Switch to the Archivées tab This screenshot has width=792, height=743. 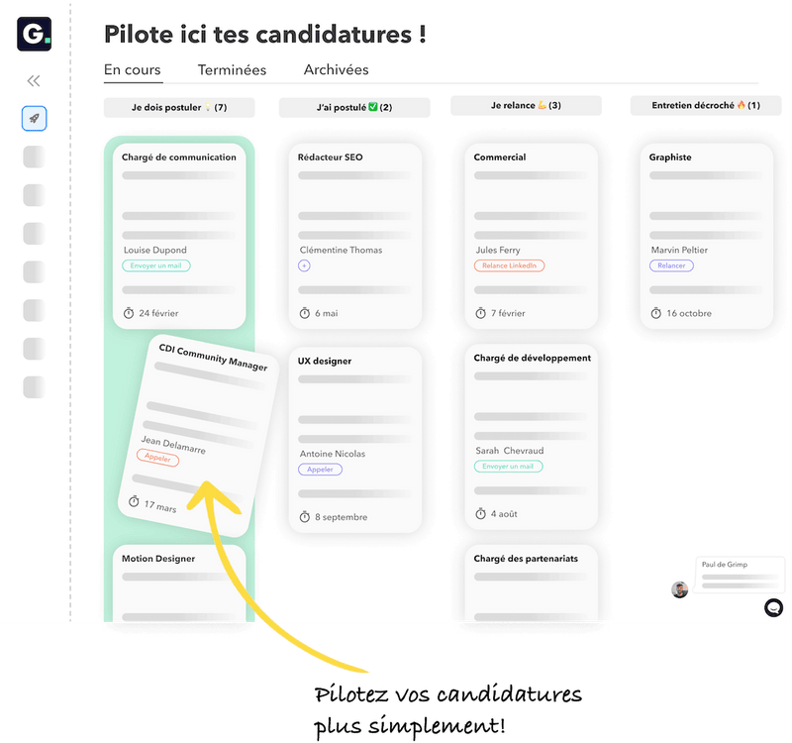pos(336,70)
